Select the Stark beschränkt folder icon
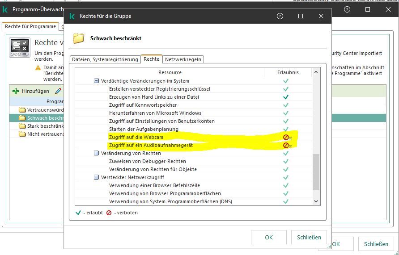399x255 pixels. pos(22,126)
